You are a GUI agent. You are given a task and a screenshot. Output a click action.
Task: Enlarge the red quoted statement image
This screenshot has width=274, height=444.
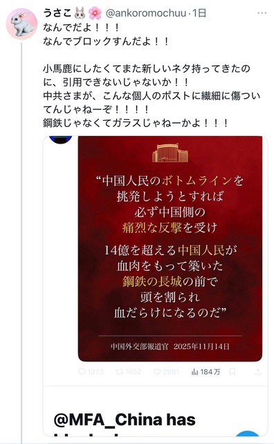170,248
